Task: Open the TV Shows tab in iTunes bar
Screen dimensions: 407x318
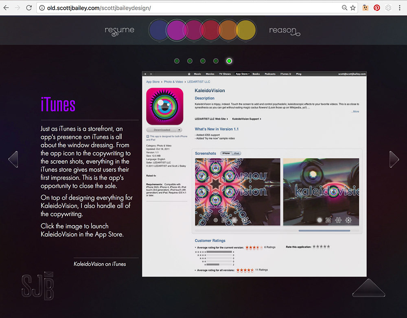Action: (x=225, y=74)
